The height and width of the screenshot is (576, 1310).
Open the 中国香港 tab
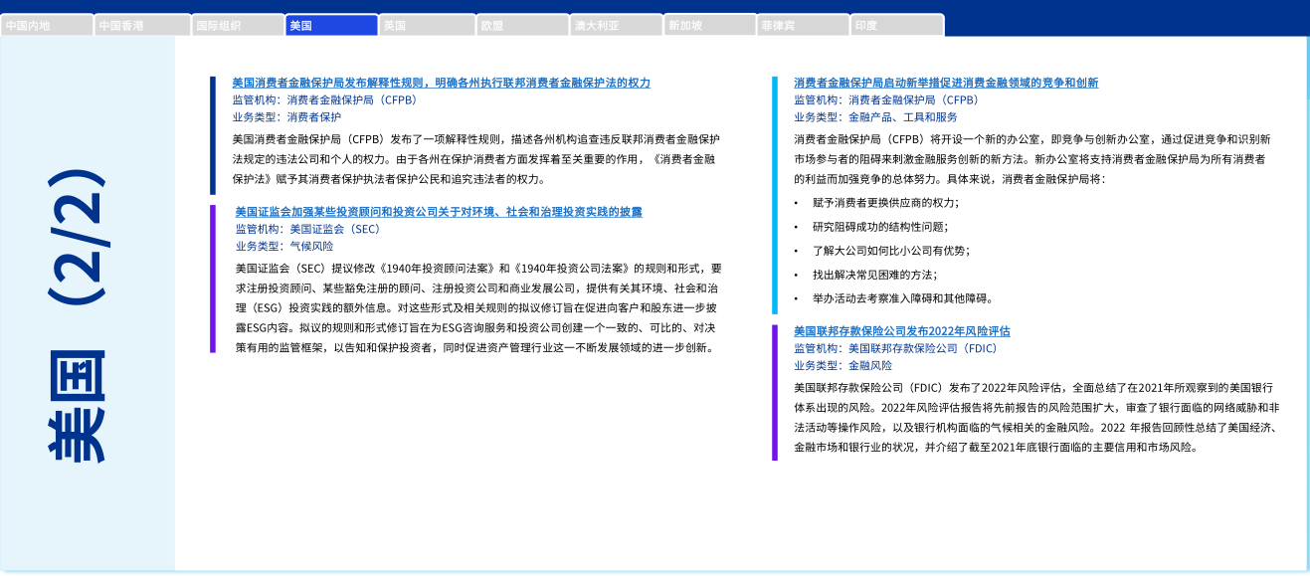(141, 26)
